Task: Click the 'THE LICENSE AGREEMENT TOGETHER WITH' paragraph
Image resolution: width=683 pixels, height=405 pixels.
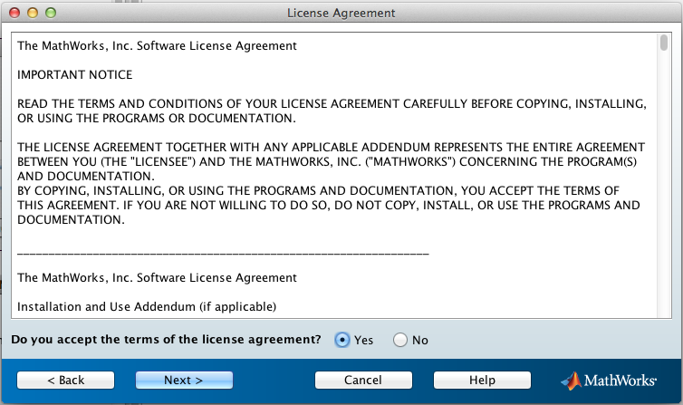Action: (331, 161)
